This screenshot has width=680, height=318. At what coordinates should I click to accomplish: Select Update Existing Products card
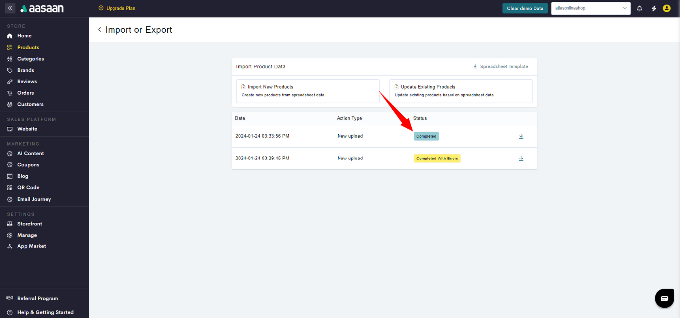pos(460,91)
